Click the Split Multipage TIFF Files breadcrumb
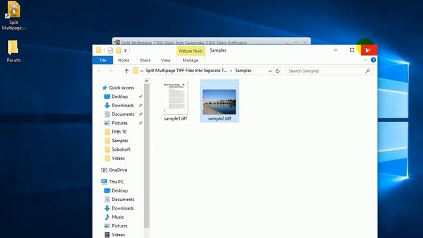423x238 pixels. [186, 71]
